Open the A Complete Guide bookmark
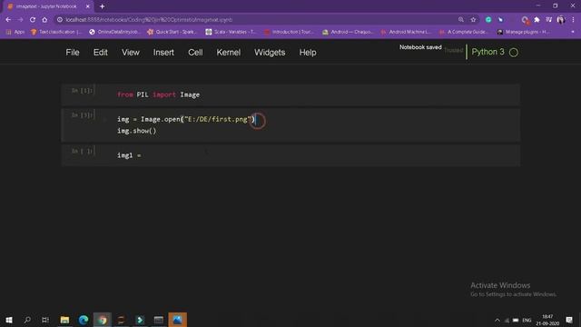This screenshot has width=581, height=327. tap(464, 32)
